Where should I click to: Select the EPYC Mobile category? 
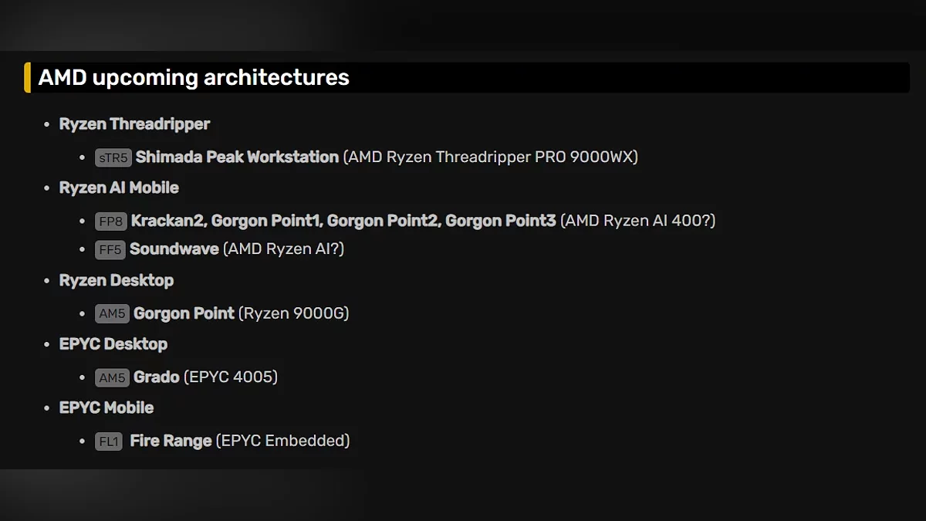coord(106,408)
